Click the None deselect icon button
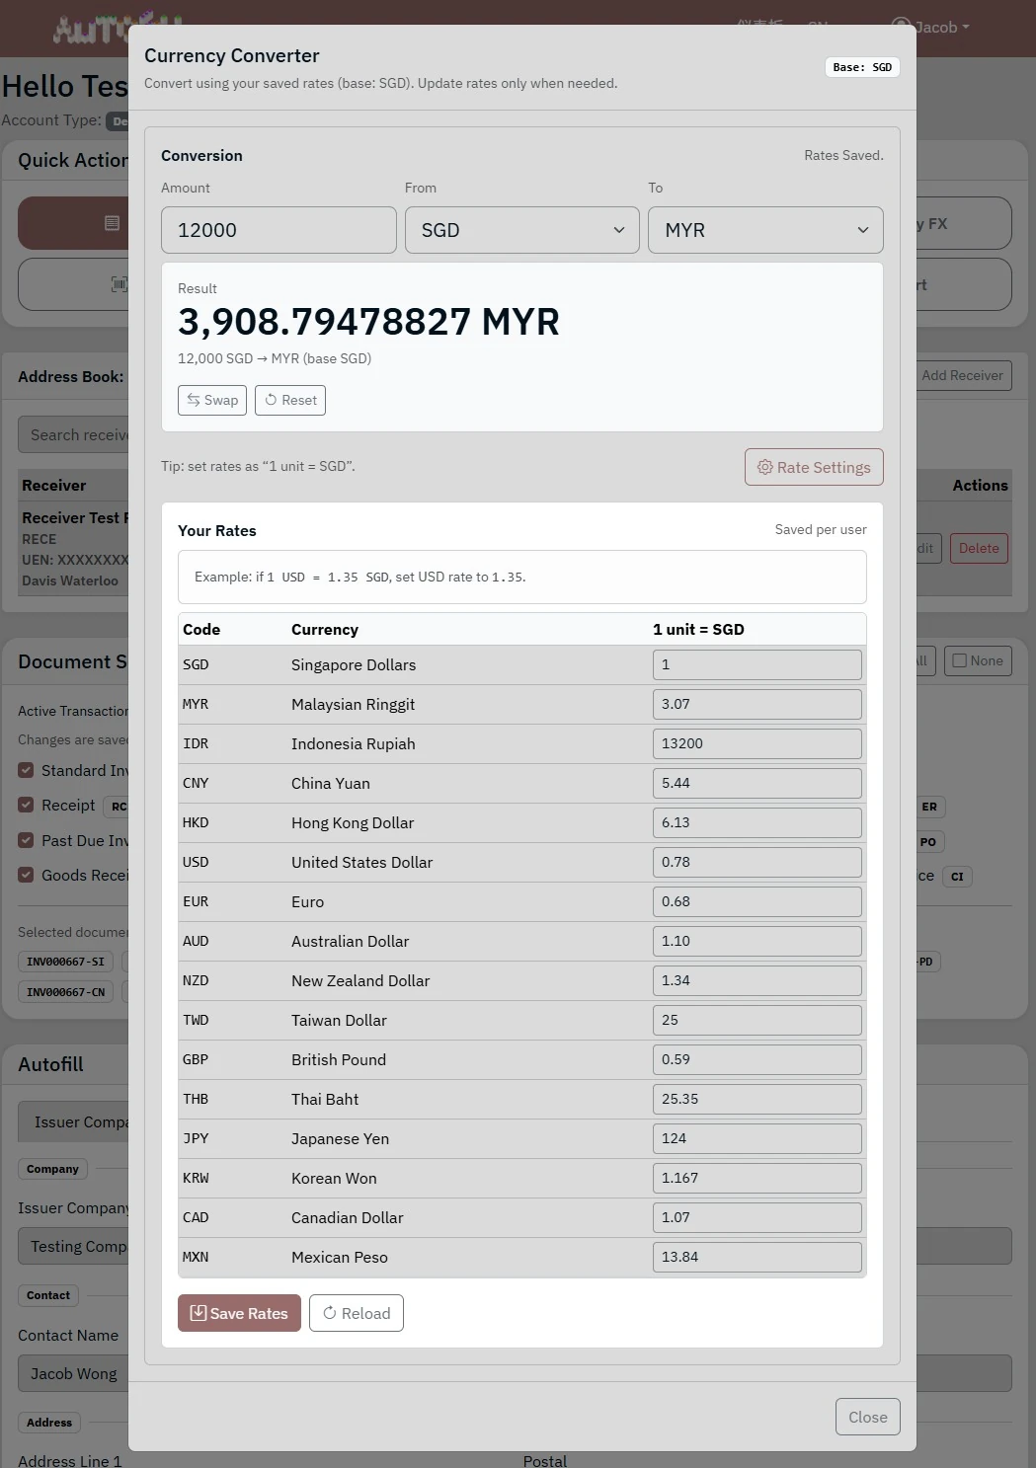 point(959,660)
